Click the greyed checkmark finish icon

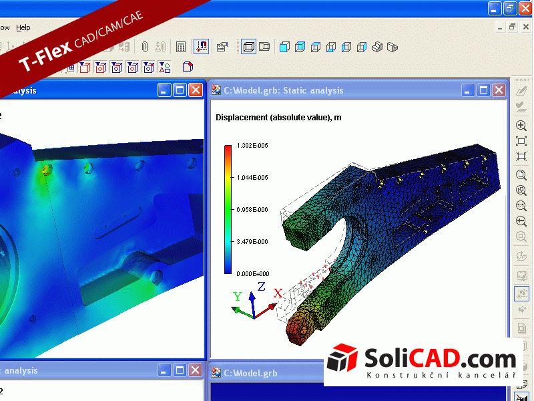pos(521,107)
